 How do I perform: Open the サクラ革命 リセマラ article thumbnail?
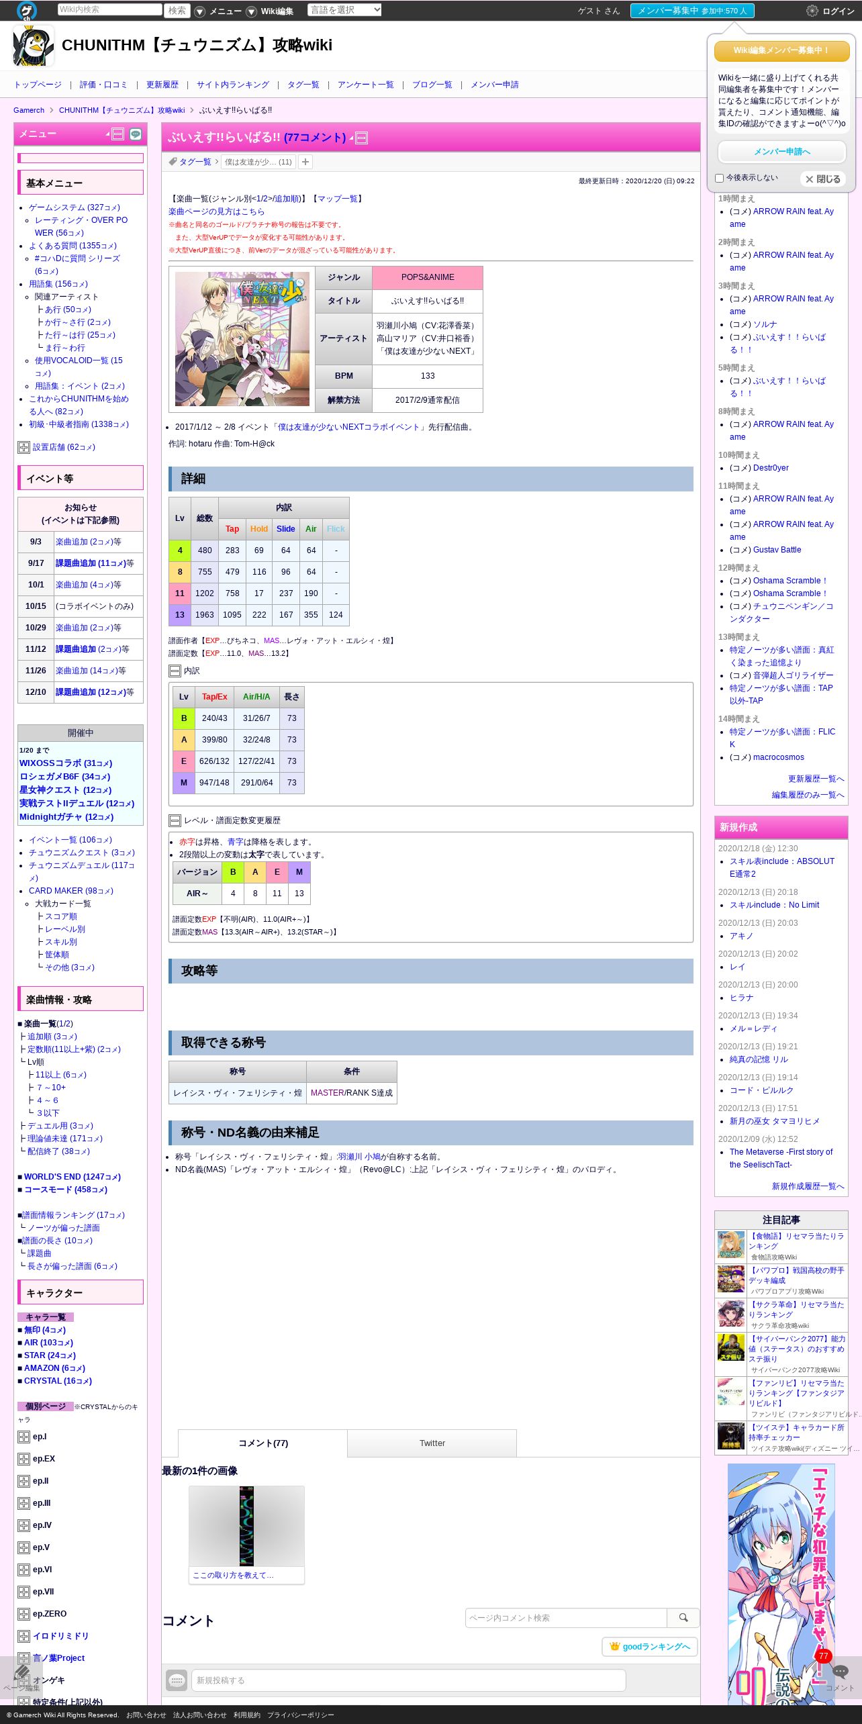coord(731,1314)
